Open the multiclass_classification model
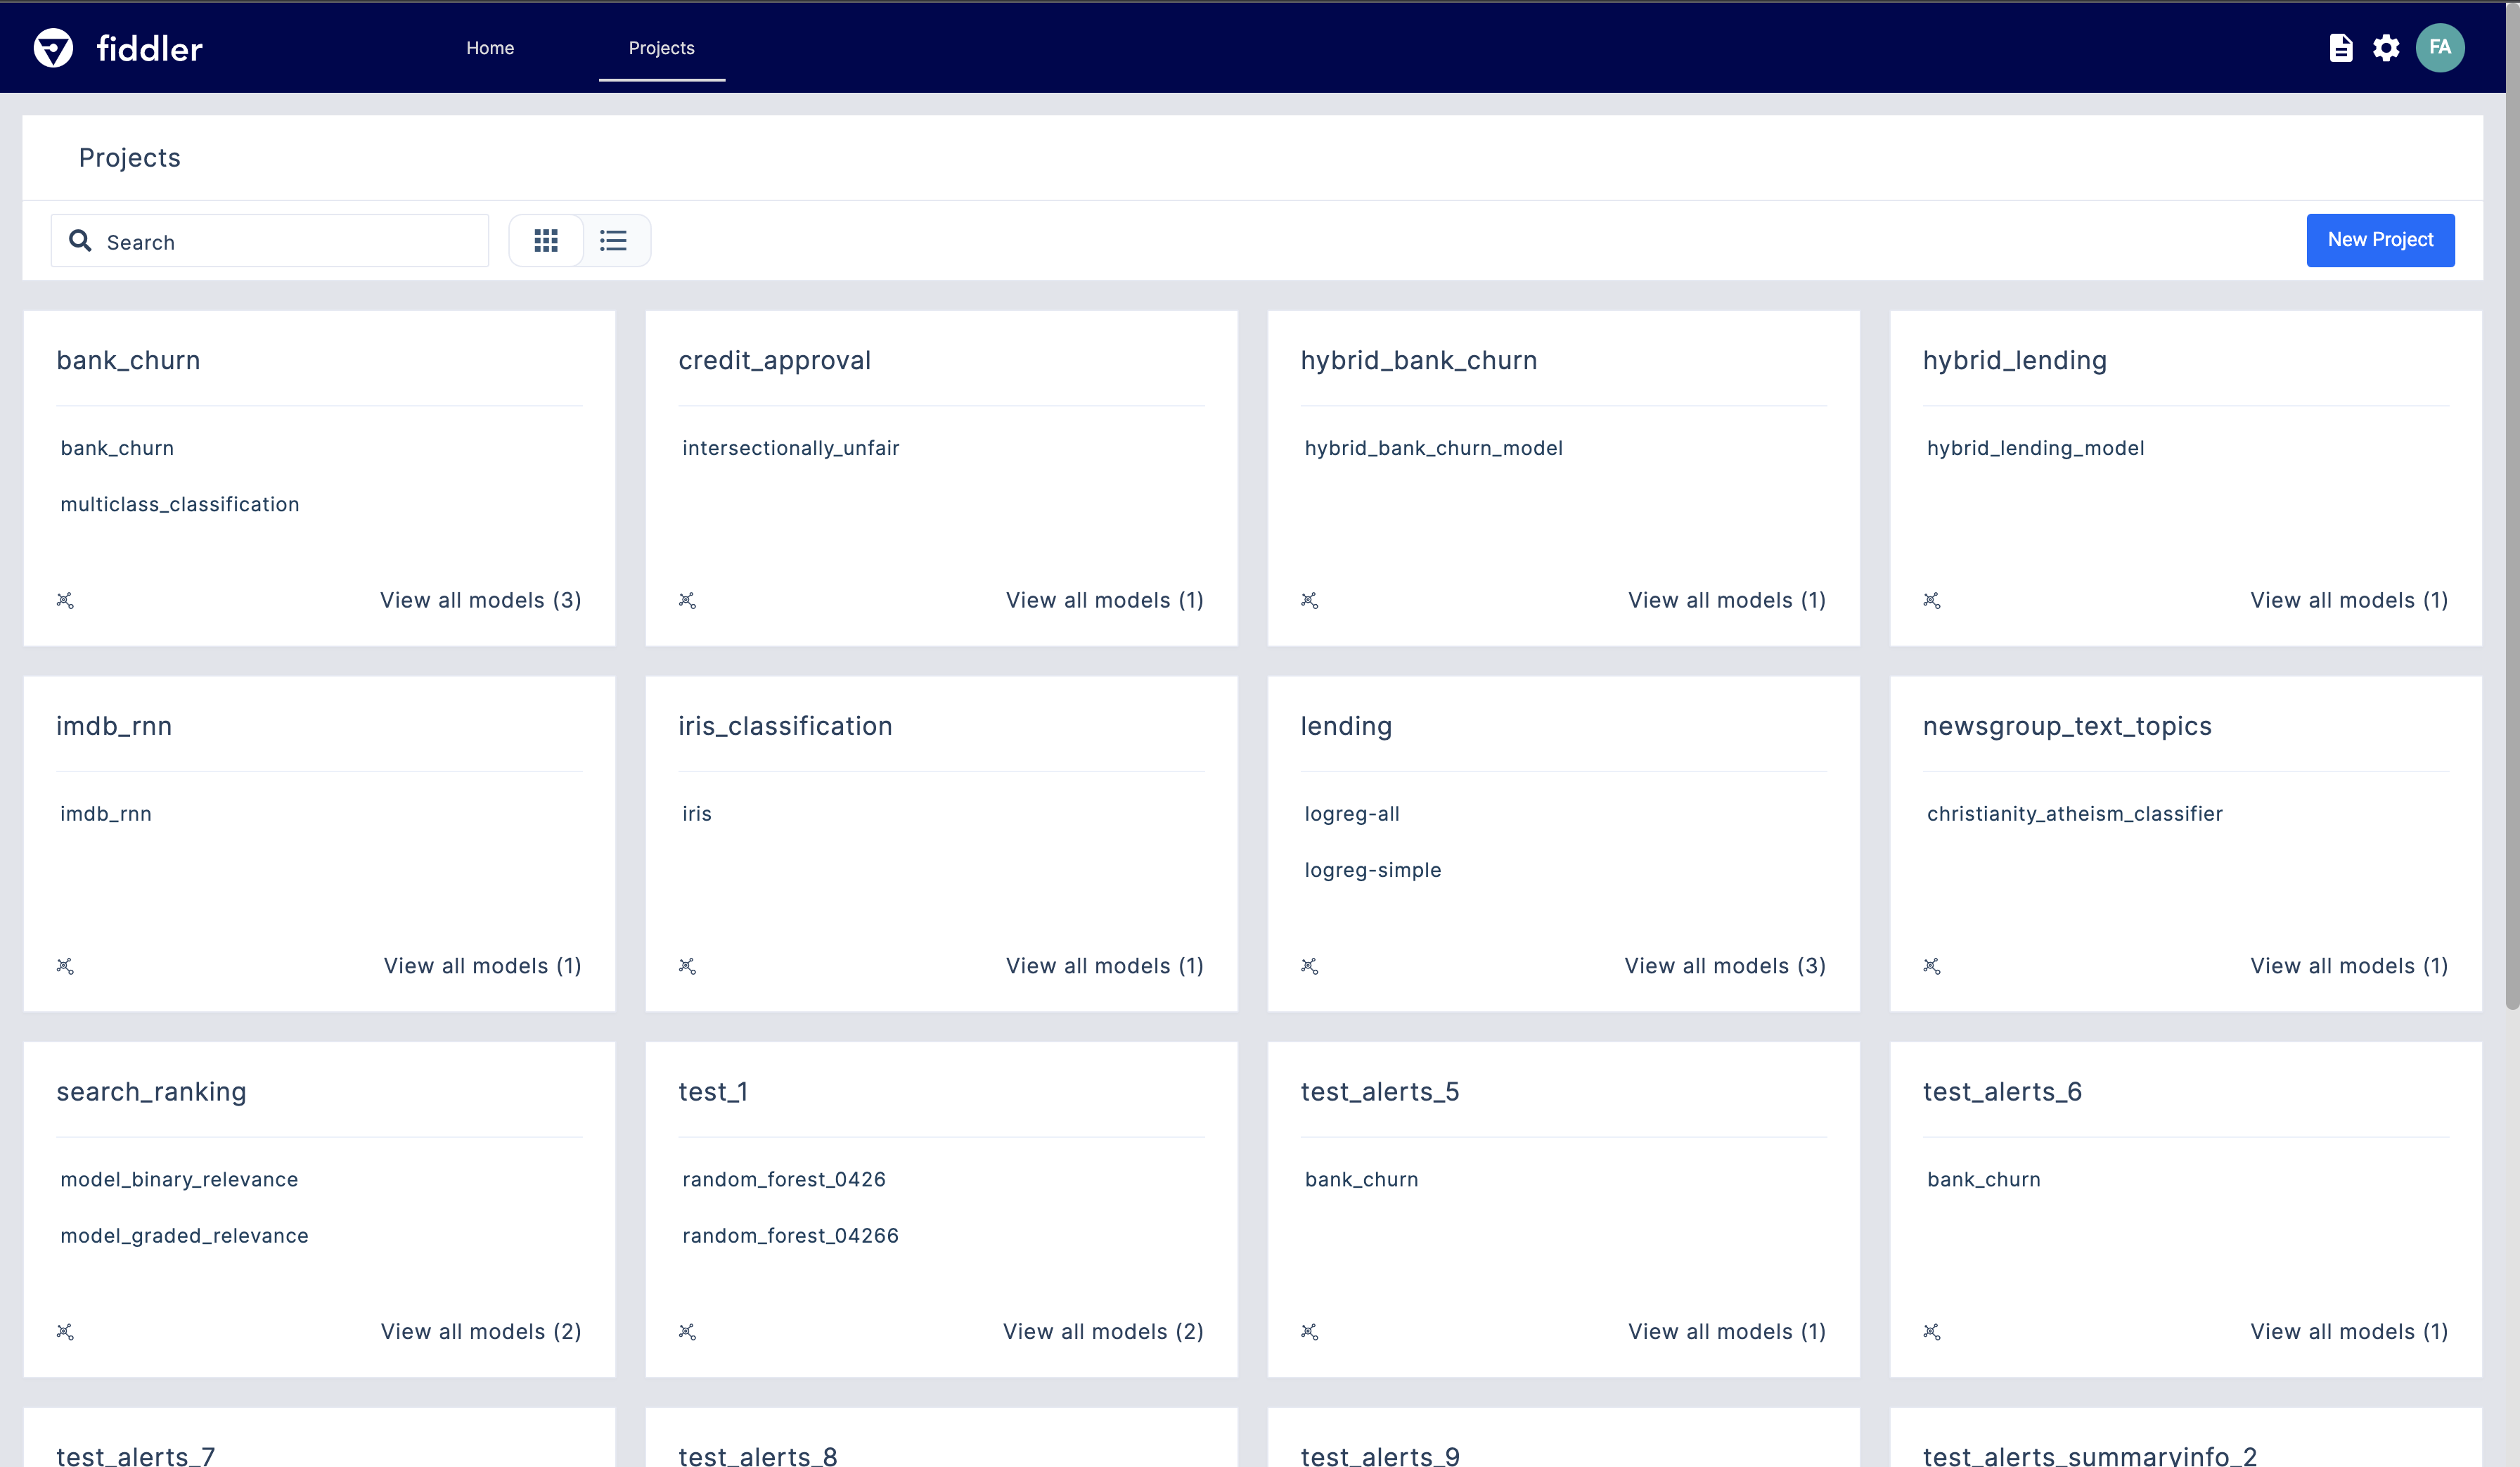The height and width of the screenshot is (1467, 2520). [x=180, y=505]
